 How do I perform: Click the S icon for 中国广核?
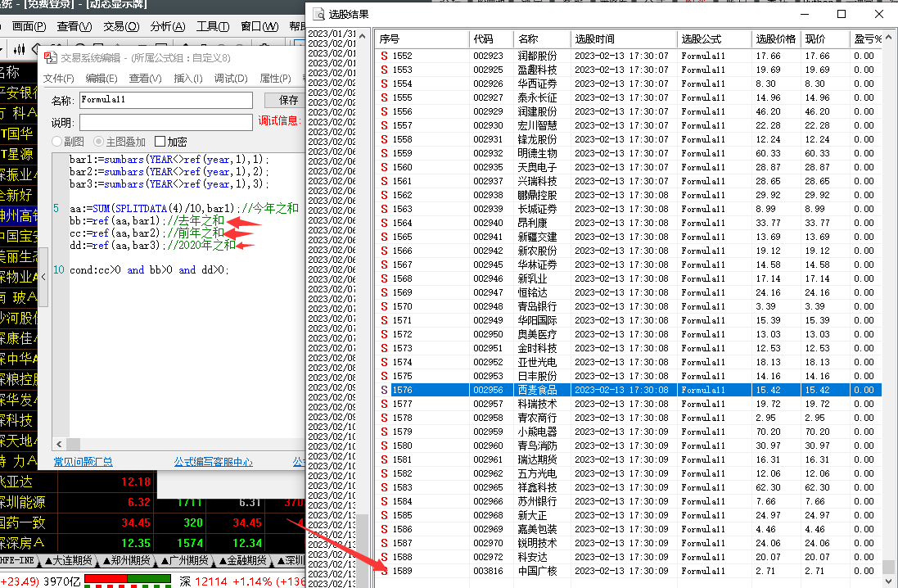pos(384,571)
